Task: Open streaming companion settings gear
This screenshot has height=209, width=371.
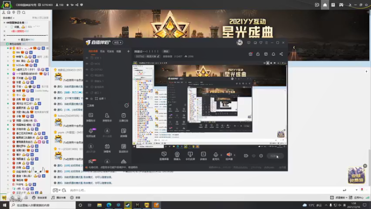Action: tap(261, 156)
